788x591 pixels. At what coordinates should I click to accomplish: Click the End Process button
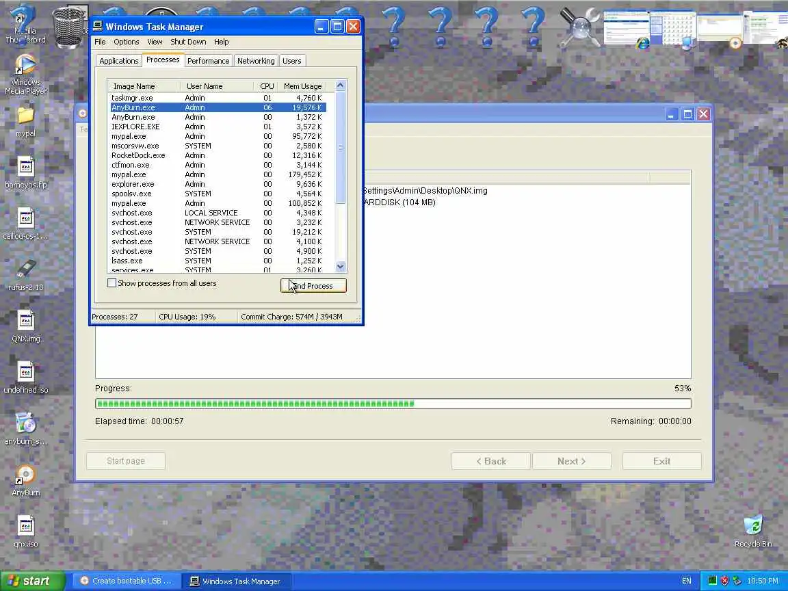pyautogui.click(x=313, y=285)
